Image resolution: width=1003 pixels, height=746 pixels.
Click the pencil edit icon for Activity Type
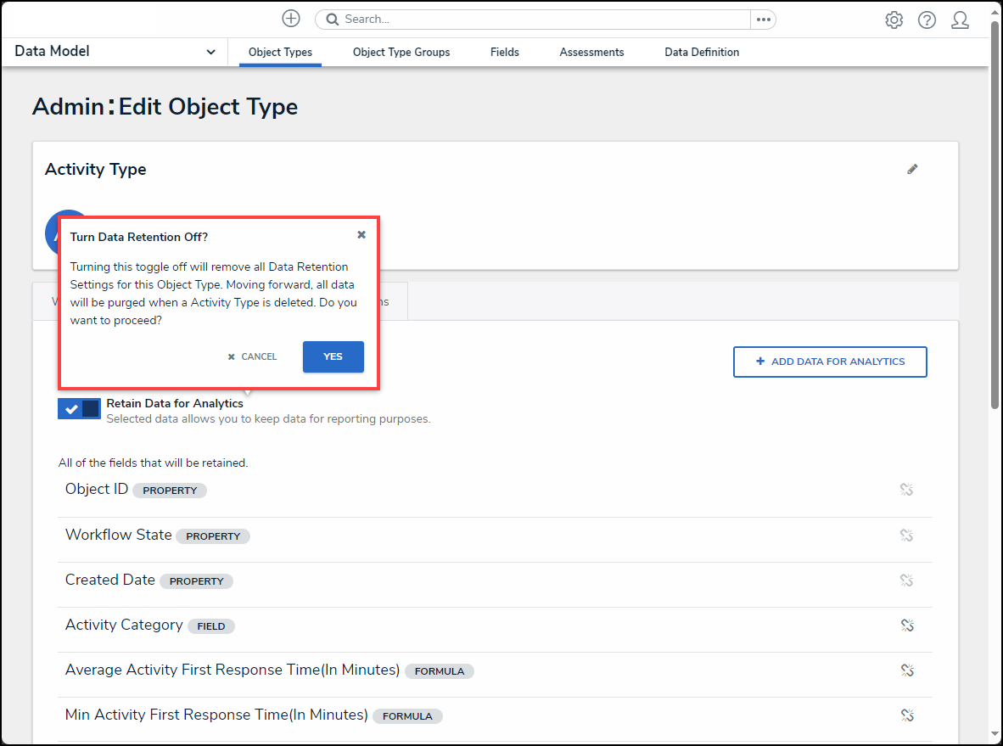pyautogui.click(x=912, y=169)
